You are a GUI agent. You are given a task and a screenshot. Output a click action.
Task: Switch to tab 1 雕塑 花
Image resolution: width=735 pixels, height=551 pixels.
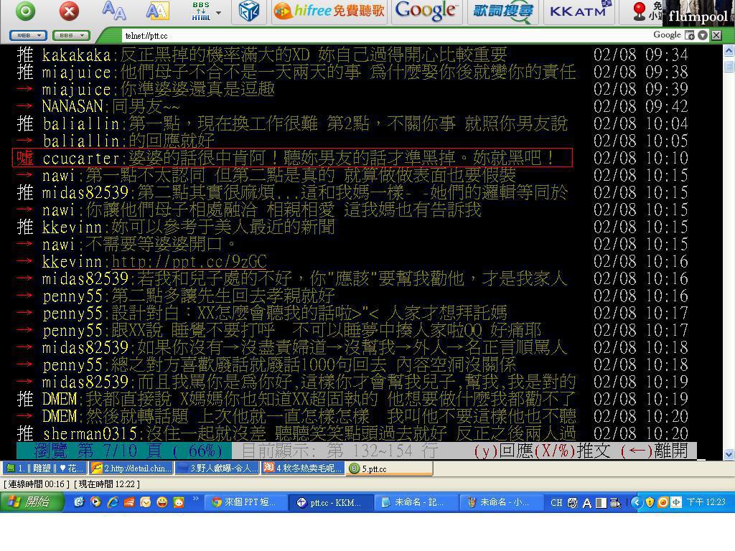[45, 468]
